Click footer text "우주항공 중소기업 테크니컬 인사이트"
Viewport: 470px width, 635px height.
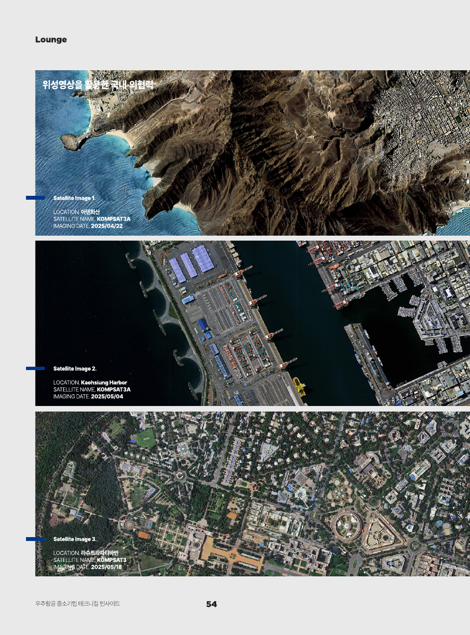coord(77,604)
